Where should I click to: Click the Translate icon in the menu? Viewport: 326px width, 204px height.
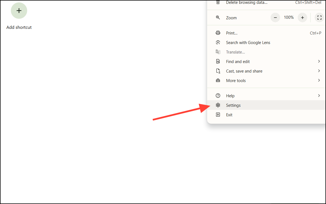pos(218,52)
